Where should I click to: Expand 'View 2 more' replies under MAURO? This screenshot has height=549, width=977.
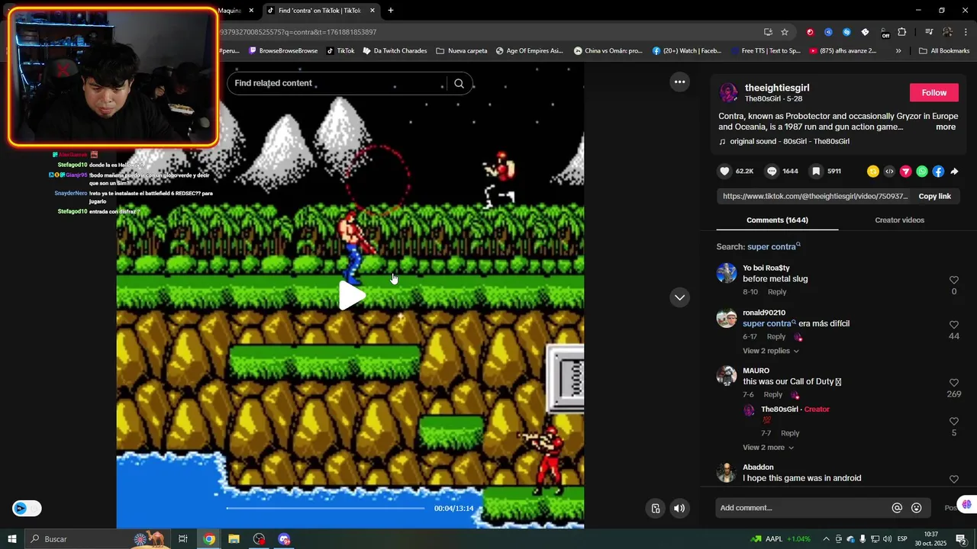[769, 448]
